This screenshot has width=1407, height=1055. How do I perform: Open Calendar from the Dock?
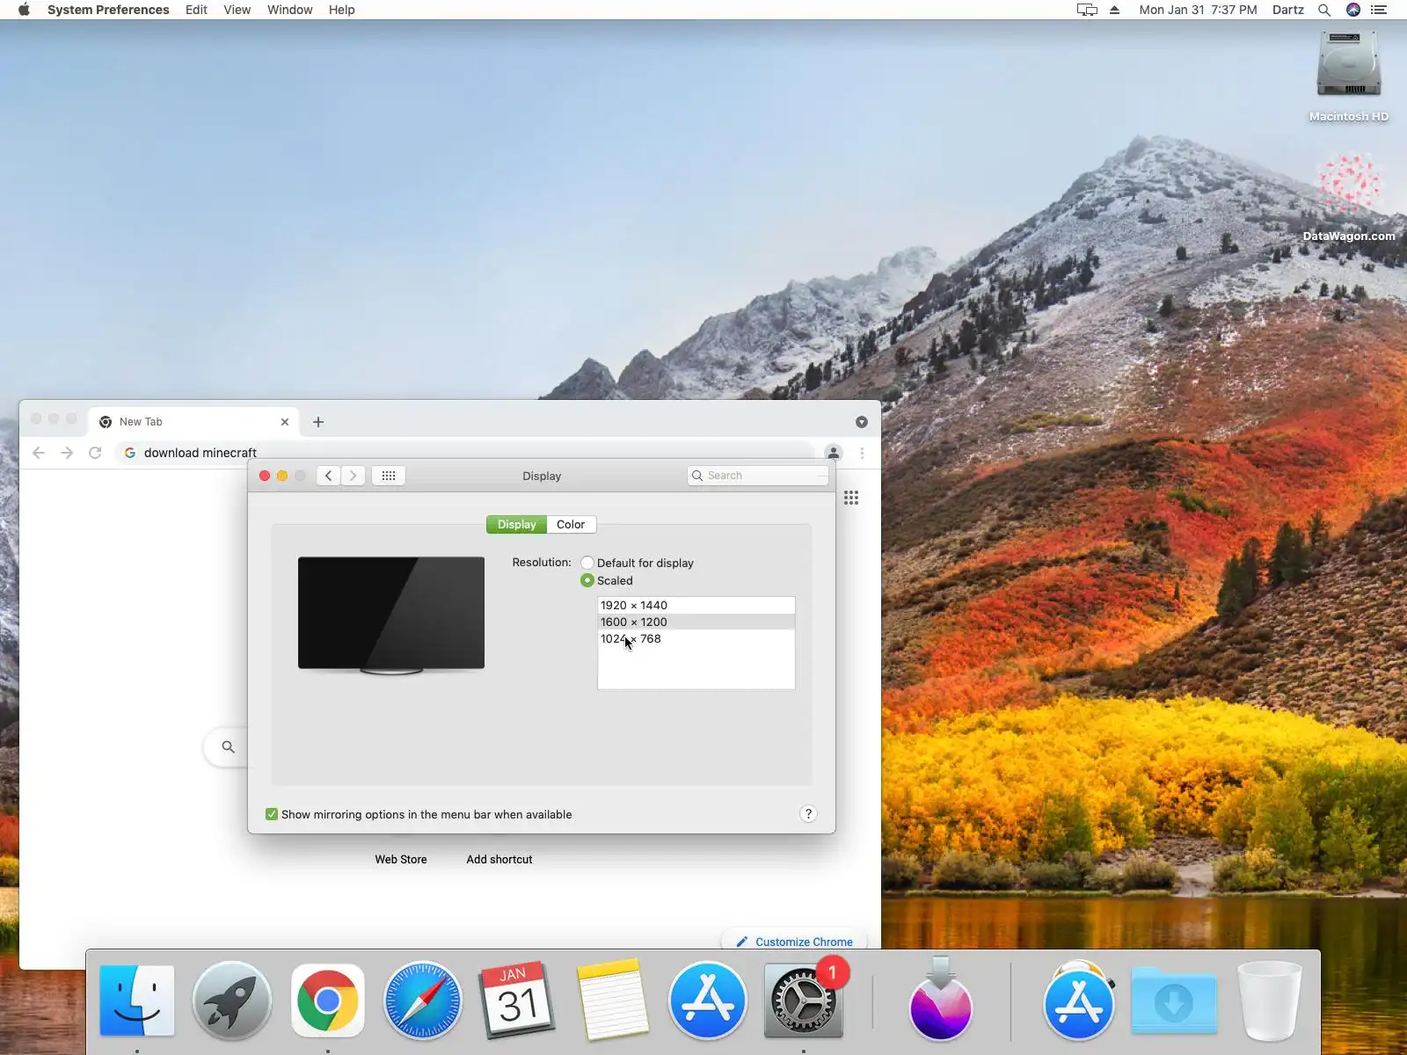(x=517, y=1000)
